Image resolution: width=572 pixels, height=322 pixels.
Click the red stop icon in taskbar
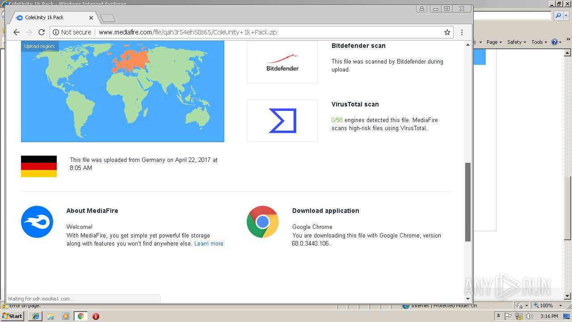pos(96,316)
